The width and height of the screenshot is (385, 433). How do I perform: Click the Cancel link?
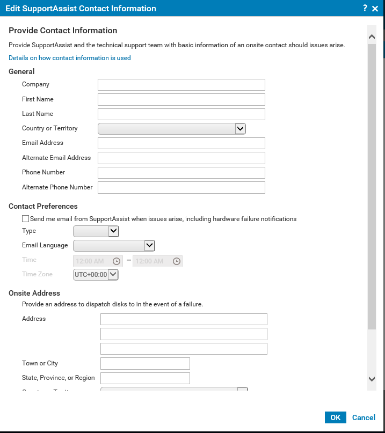364,417
